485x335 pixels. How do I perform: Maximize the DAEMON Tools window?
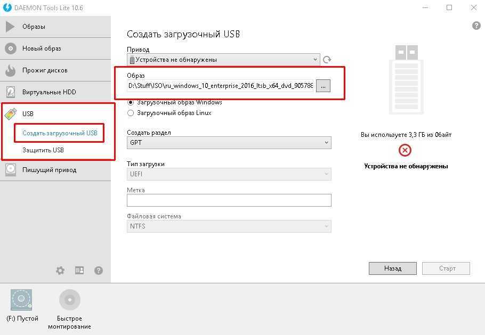[449, 7]
